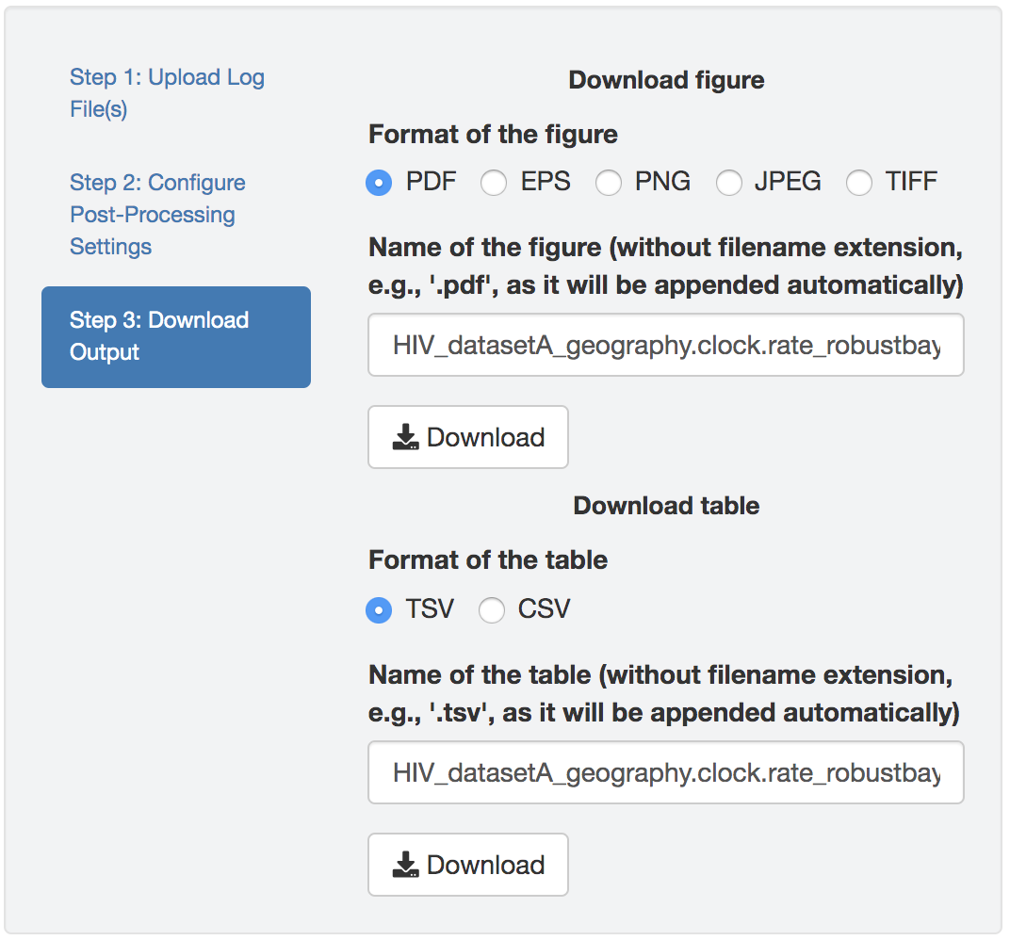Focus the table name text field
Viewport: 1010px width, 940px height.
click(x=665, y=773)
